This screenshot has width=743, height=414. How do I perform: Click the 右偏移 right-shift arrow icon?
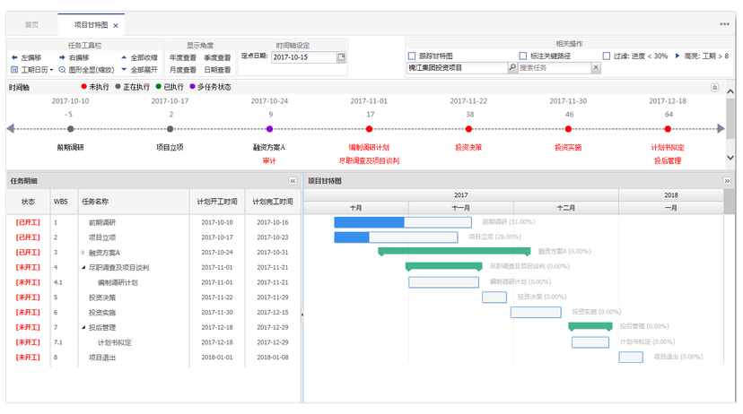coord(62,57)
